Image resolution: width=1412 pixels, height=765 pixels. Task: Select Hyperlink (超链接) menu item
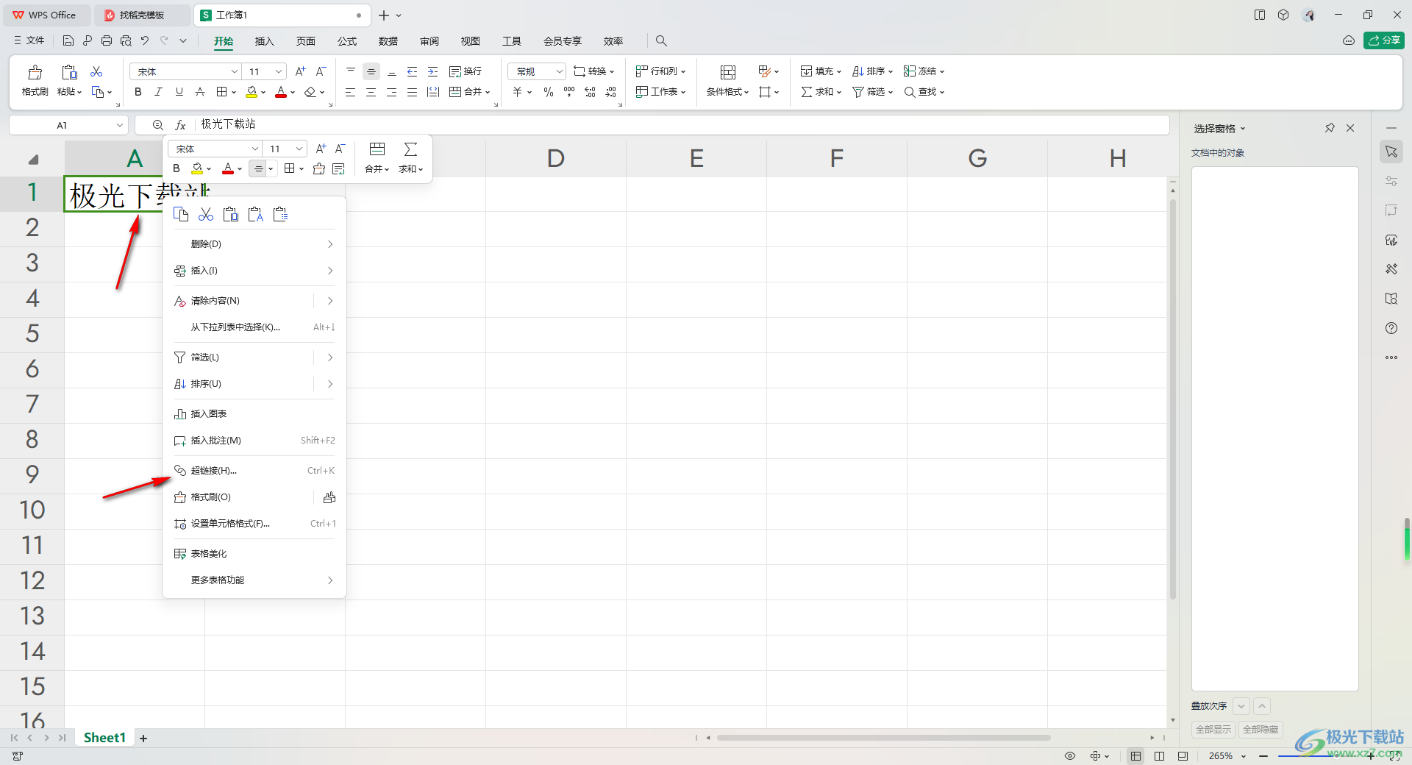[254, 471]
